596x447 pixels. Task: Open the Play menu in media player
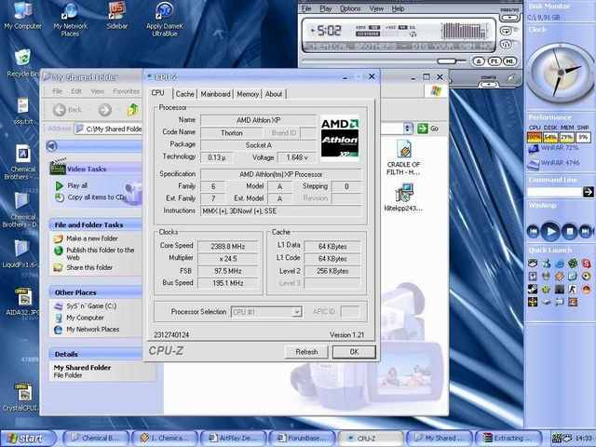[x=326, y=8]
